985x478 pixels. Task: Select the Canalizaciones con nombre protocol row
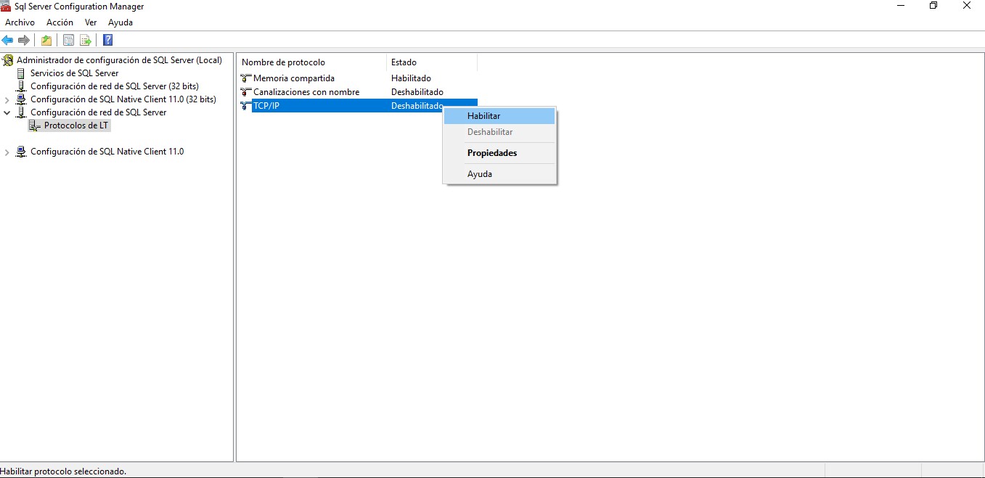pos(358,92)
